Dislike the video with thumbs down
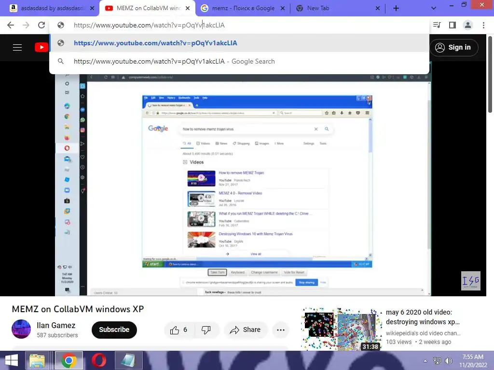494x370 pixels. 206,330
